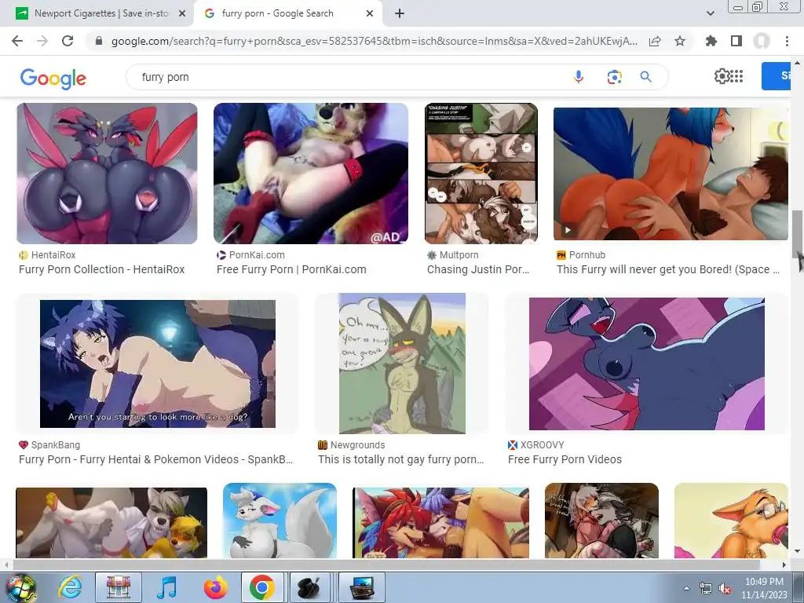The width and height of the screenshot is (804, 603).
Task: Open the taskbar clock showing 10:49 PM
Action: click(764, 588)
